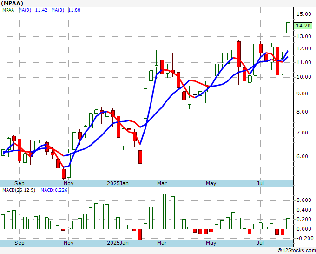Viewport: 316px width, 254px height.
Task: Click the (MPAA) chart title
Action: coord(12,3)
